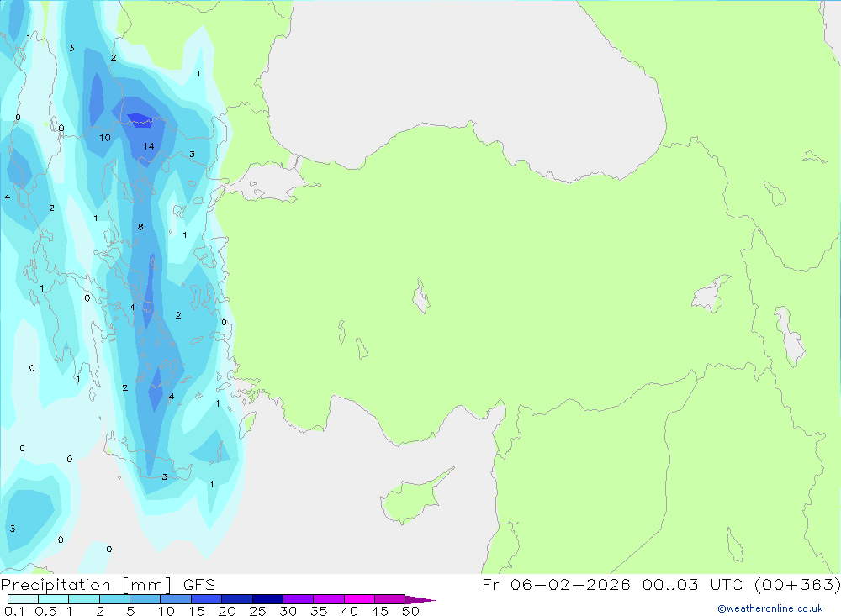841x616 pixels.
Task: Click the above-50 mm legend arrow tip
Action: tap(420, 600)
